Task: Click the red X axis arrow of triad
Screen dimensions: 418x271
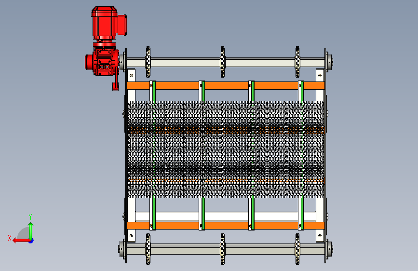Action: (x=21, y=241)
